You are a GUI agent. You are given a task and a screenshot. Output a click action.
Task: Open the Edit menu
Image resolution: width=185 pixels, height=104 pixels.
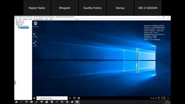20,19
